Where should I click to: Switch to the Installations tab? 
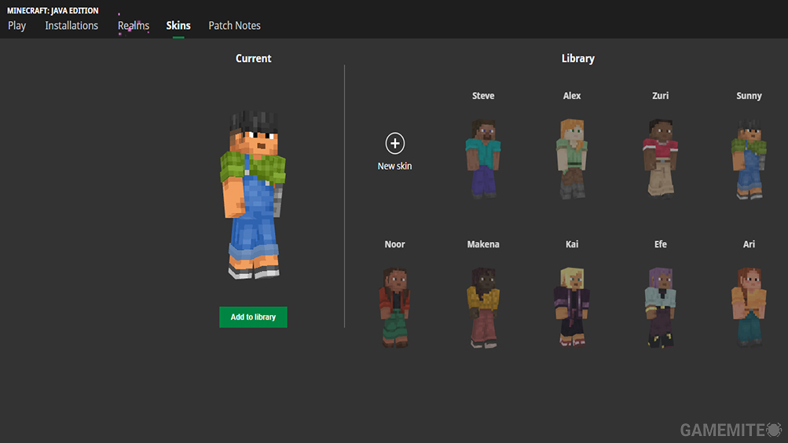click(x=71, y=26)
